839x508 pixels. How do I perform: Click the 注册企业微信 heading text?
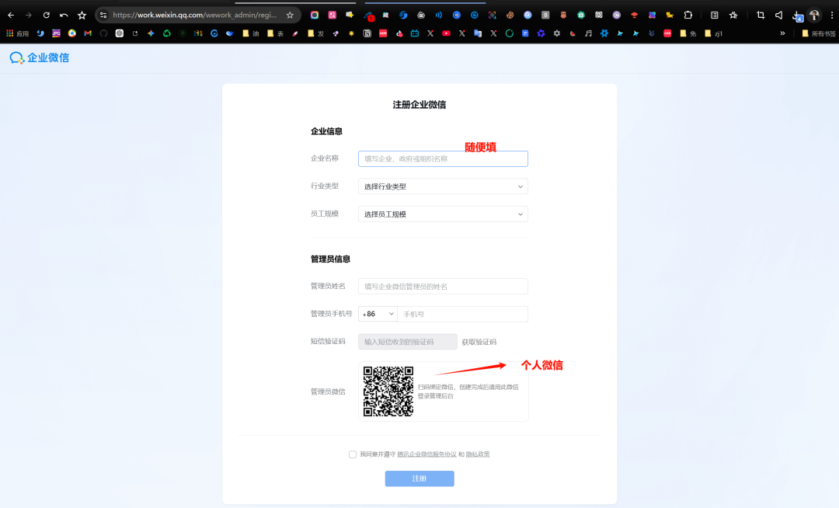click(419, 105)
